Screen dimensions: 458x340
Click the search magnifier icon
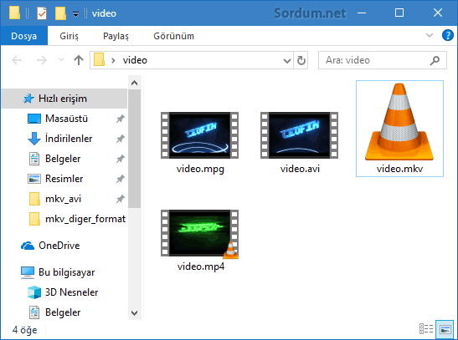pyautogui.click(x=435, y=60)
